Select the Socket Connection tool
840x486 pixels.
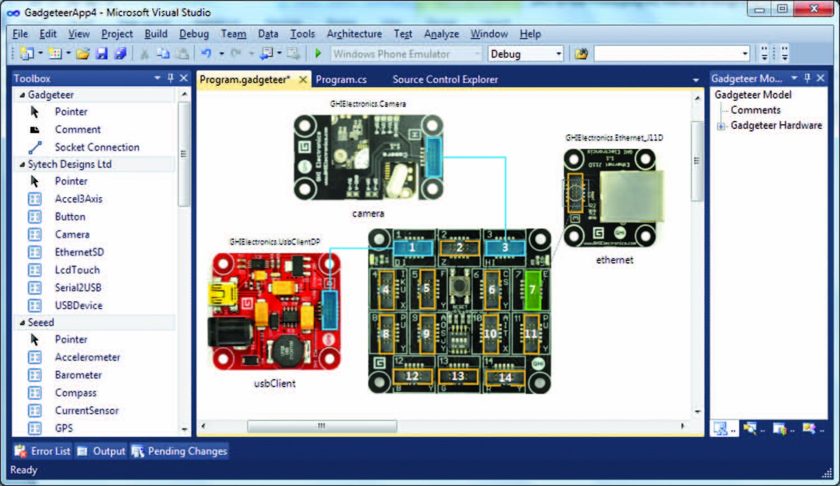(96, 147)
